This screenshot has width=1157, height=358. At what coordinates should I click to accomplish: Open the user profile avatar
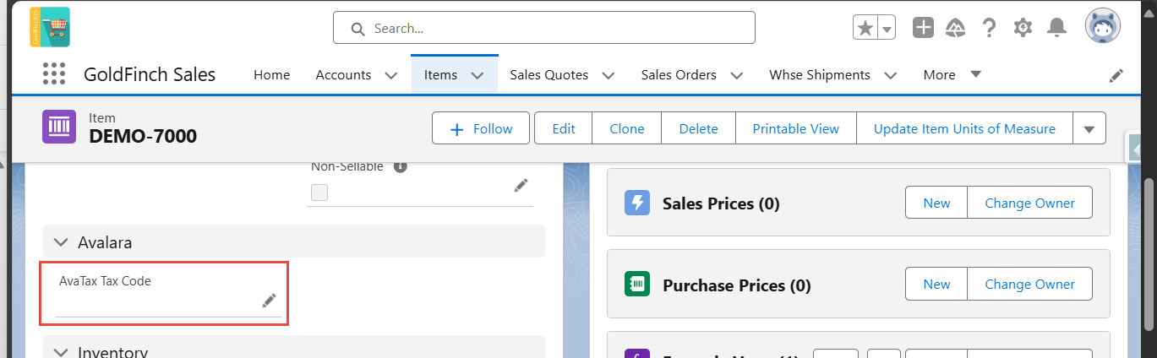1103,27
